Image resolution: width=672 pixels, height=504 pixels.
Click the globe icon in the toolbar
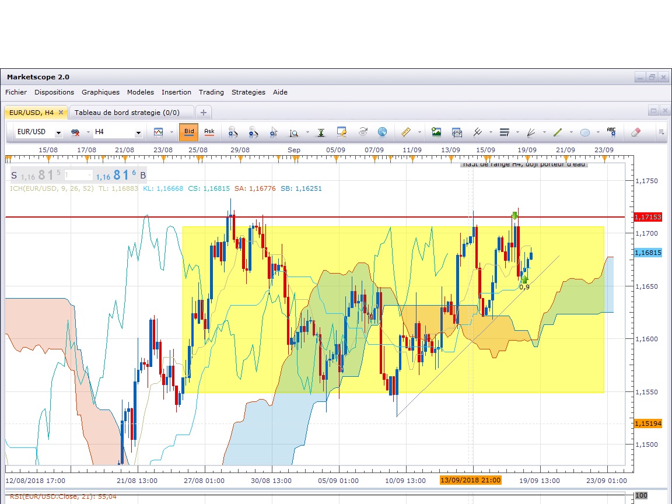pyautogui.click(x=382, y=132)
